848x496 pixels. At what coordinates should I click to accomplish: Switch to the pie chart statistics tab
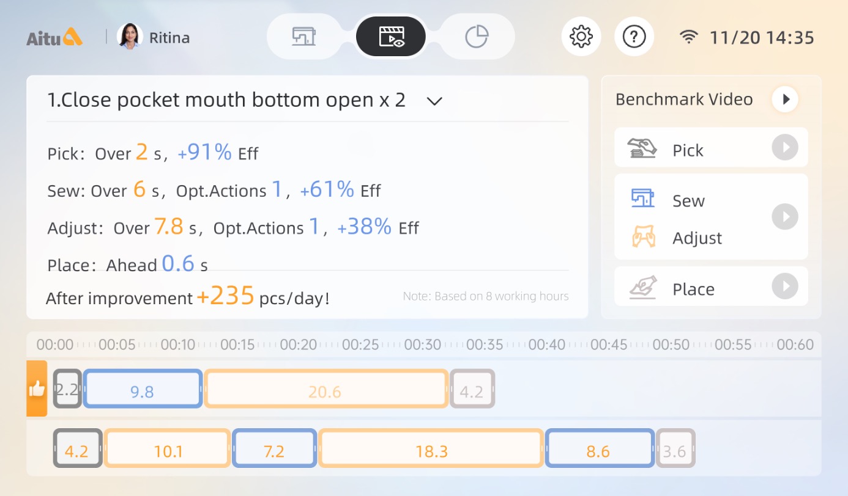coord(477,37)
